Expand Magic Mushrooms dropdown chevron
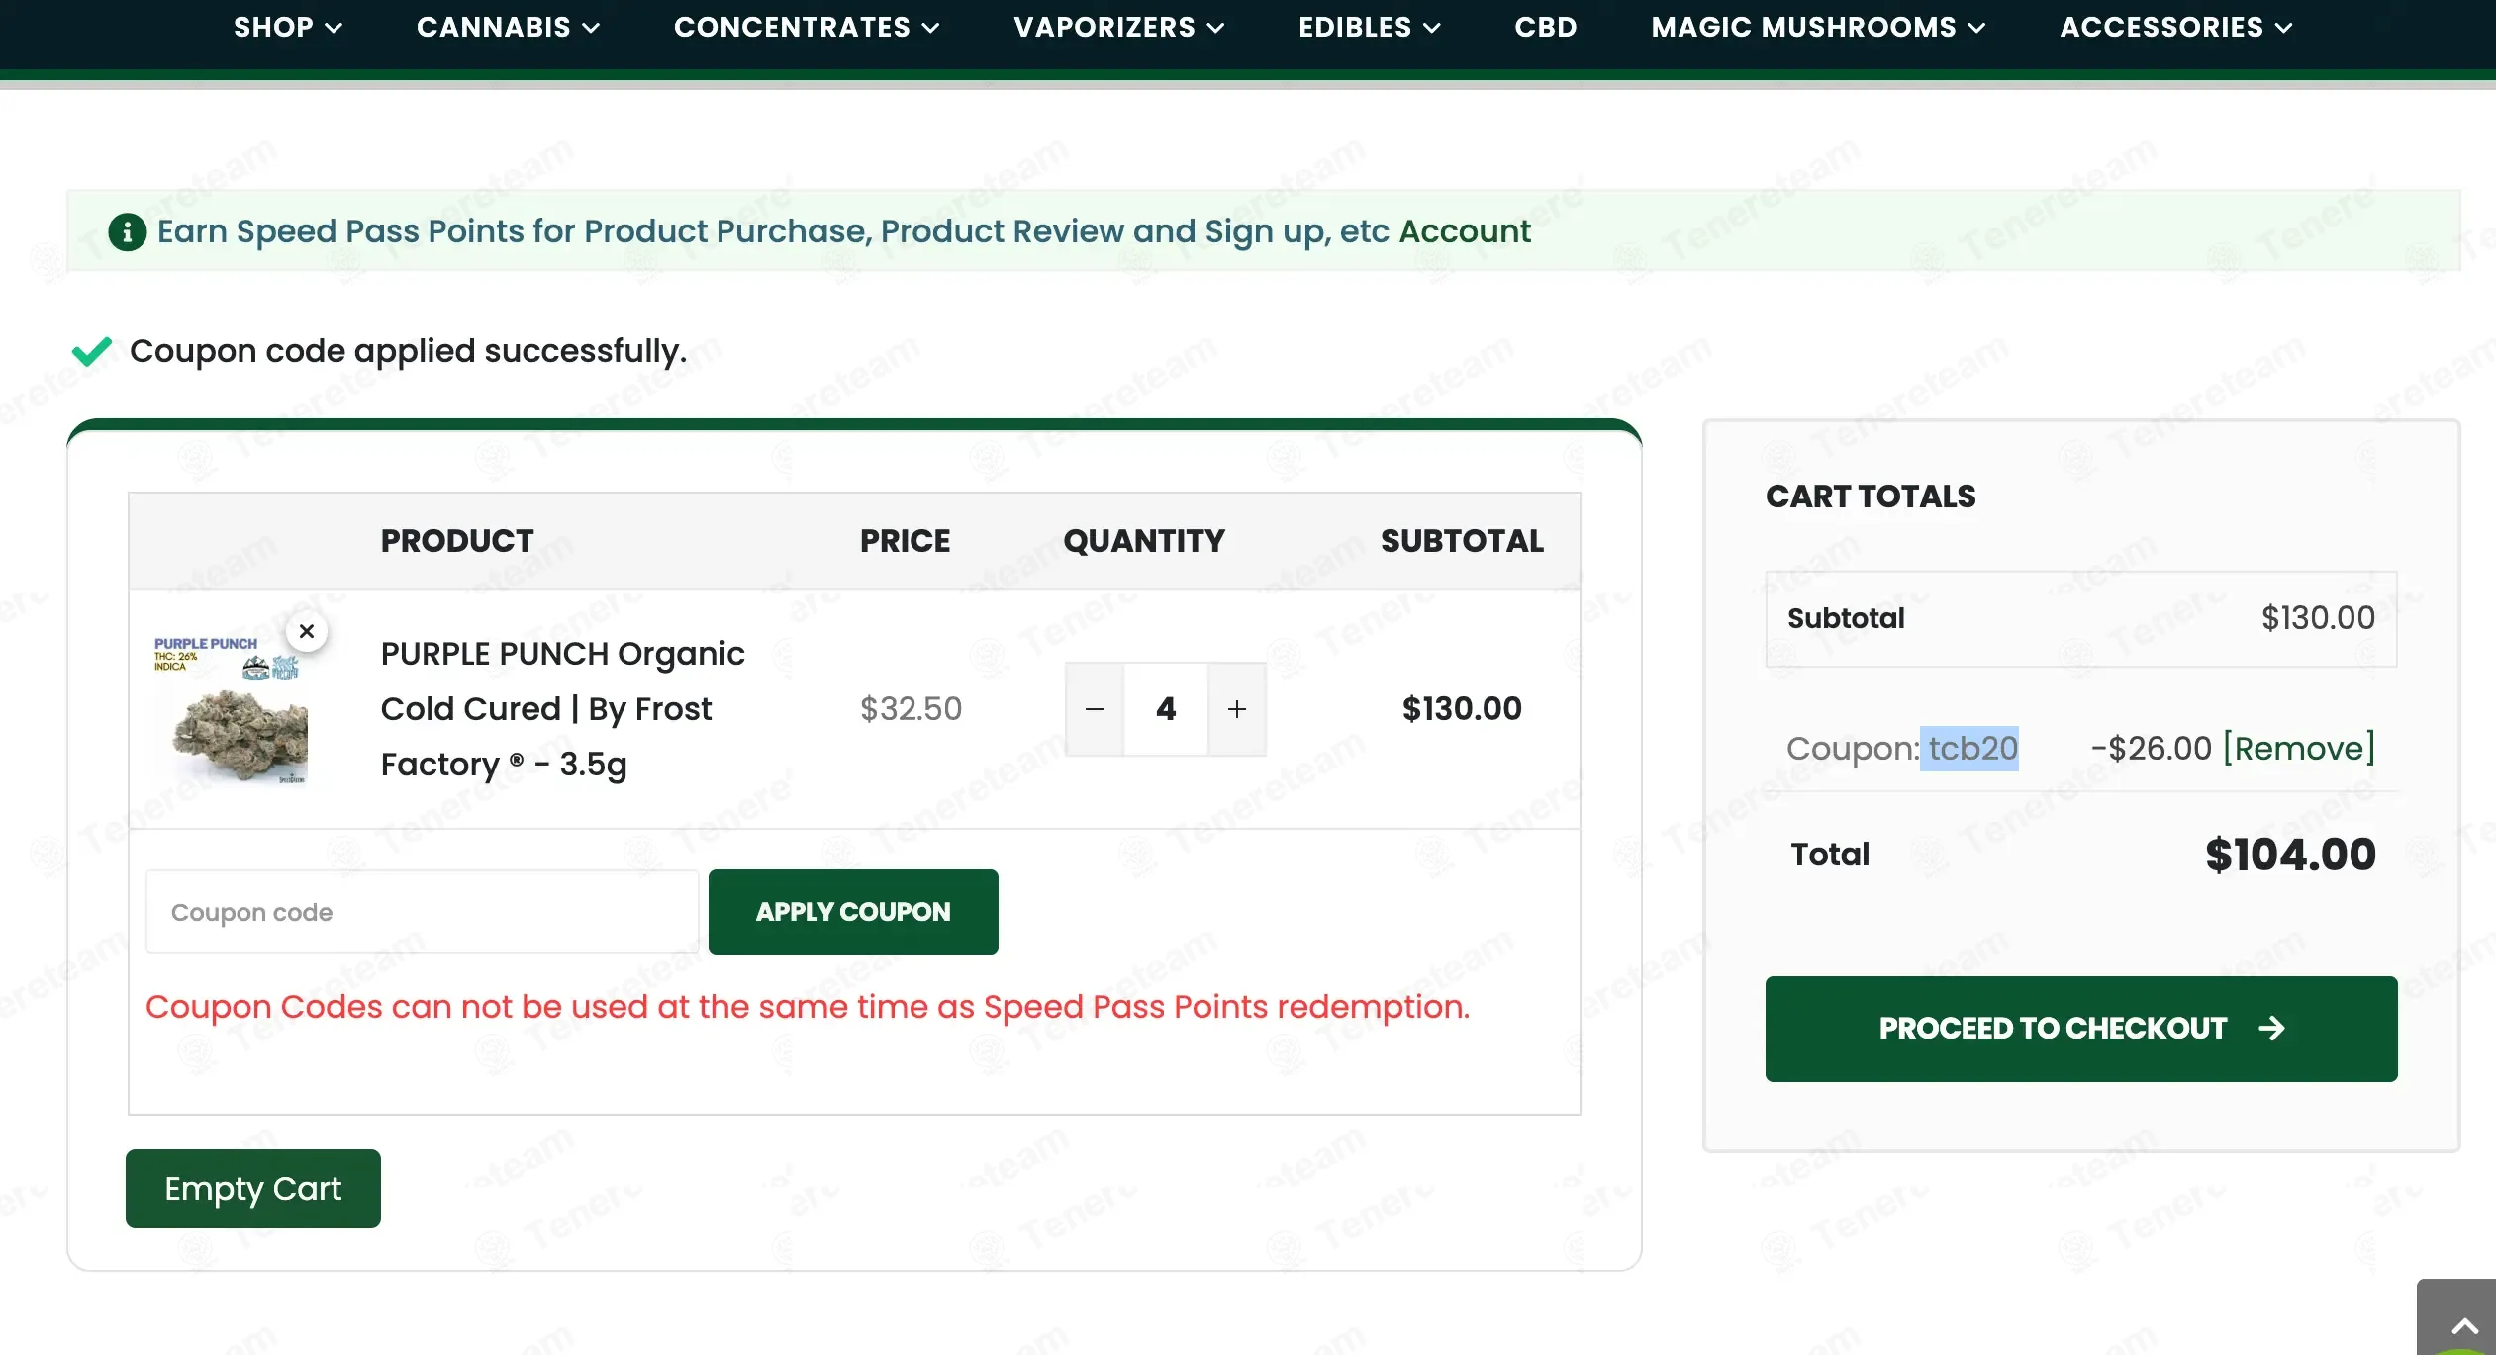2496x1355 pixels. 1976,28
